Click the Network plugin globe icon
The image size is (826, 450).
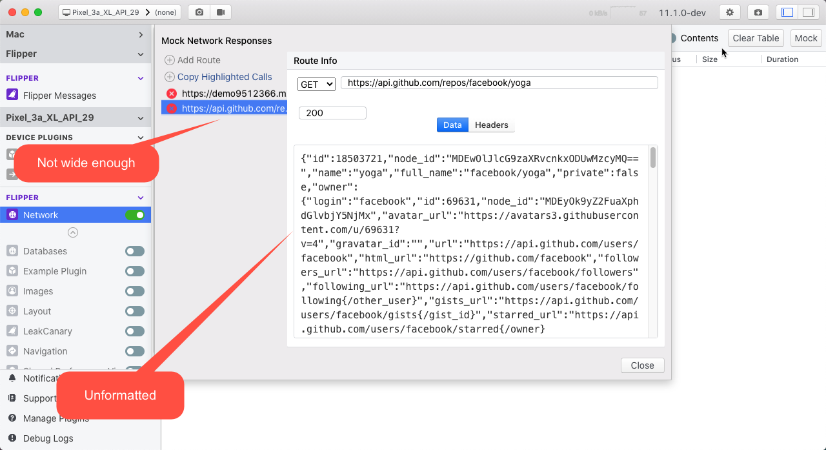12,215
